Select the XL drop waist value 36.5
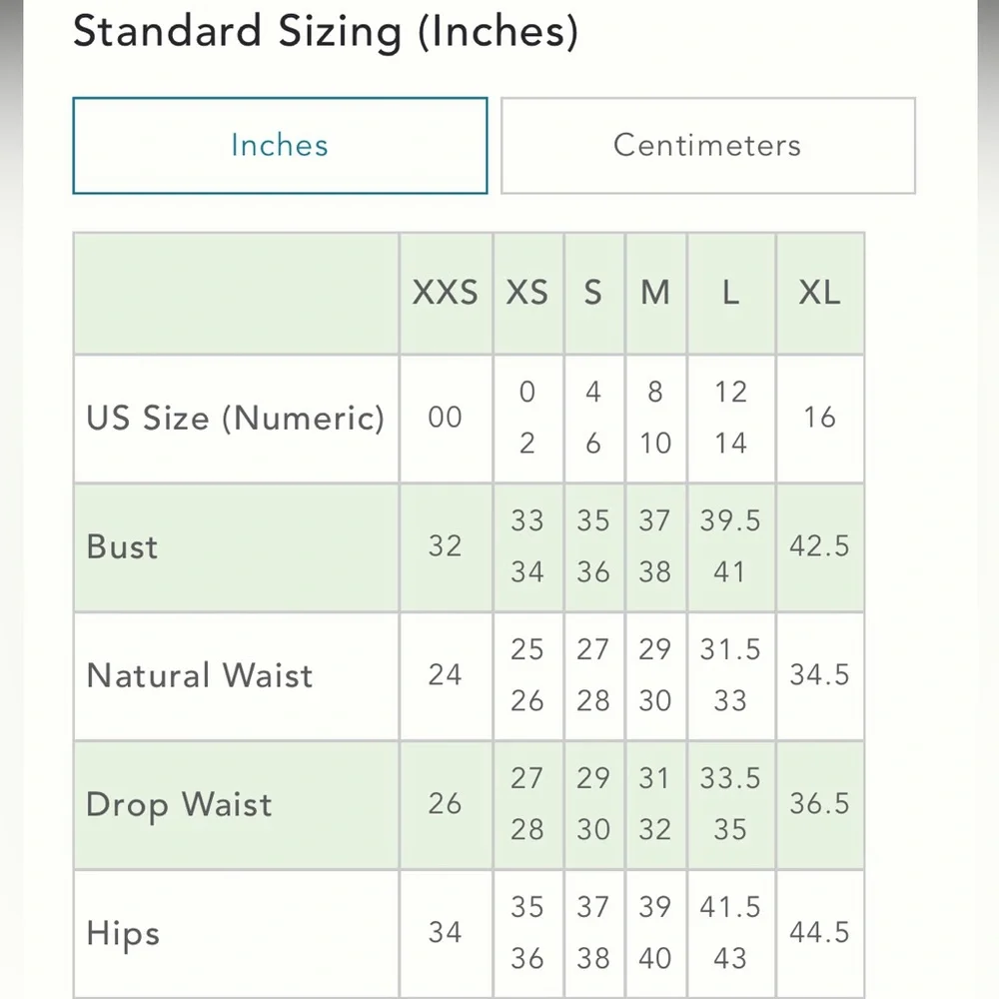The width and height of the screenshot is (999, 999). pos(819,804)
